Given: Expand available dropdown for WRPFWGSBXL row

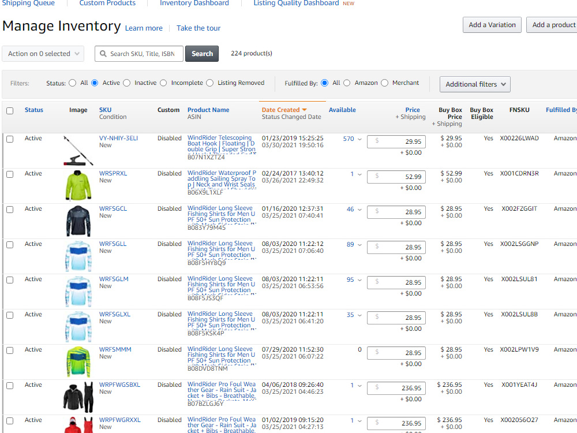Looking at the screenshot, I should point(359,386).
